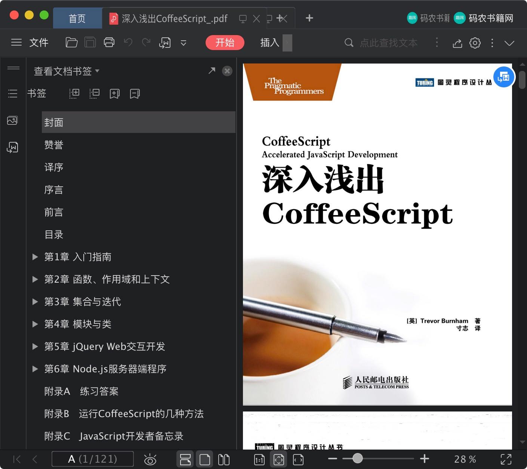Image resolution: width=527 pixels, height=469 pixels.
Task: Select 附录B 运行CoffeeScript的几种方法
Action: (x=124, y=414)
